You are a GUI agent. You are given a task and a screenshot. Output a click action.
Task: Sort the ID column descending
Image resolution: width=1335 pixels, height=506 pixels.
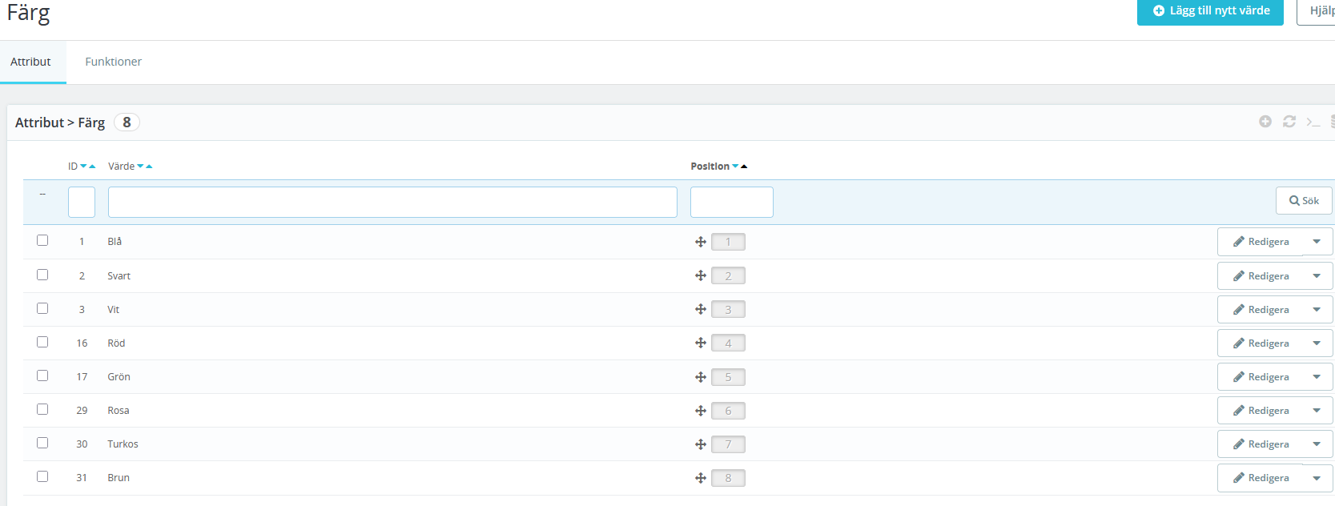pos(83,167)
